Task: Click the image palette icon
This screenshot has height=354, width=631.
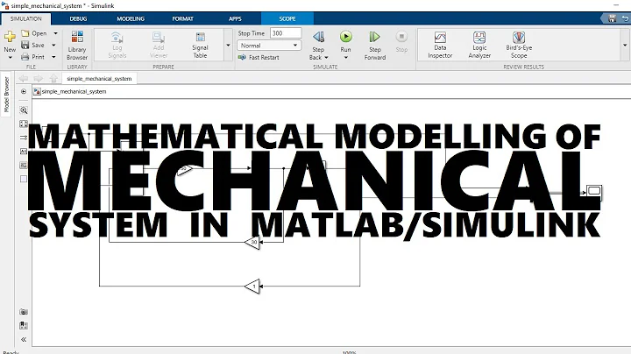Action: pos(24,165)
